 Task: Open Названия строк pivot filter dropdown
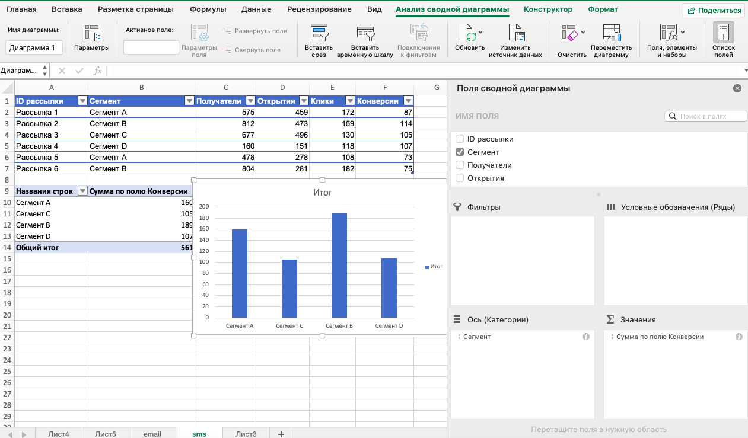(x=83, y=191)
